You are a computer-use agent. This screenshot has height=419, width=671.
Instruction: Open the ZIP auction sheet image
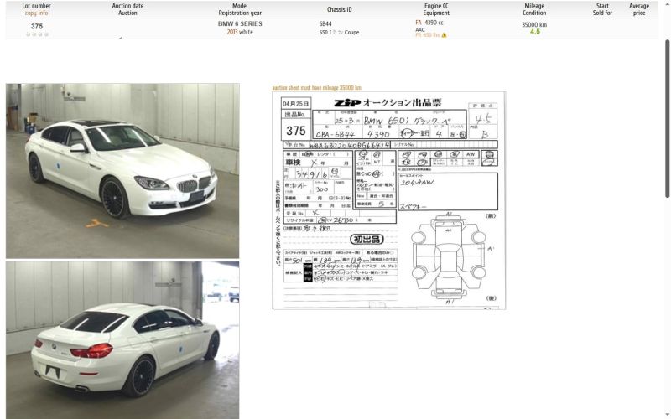coord(389,200)
